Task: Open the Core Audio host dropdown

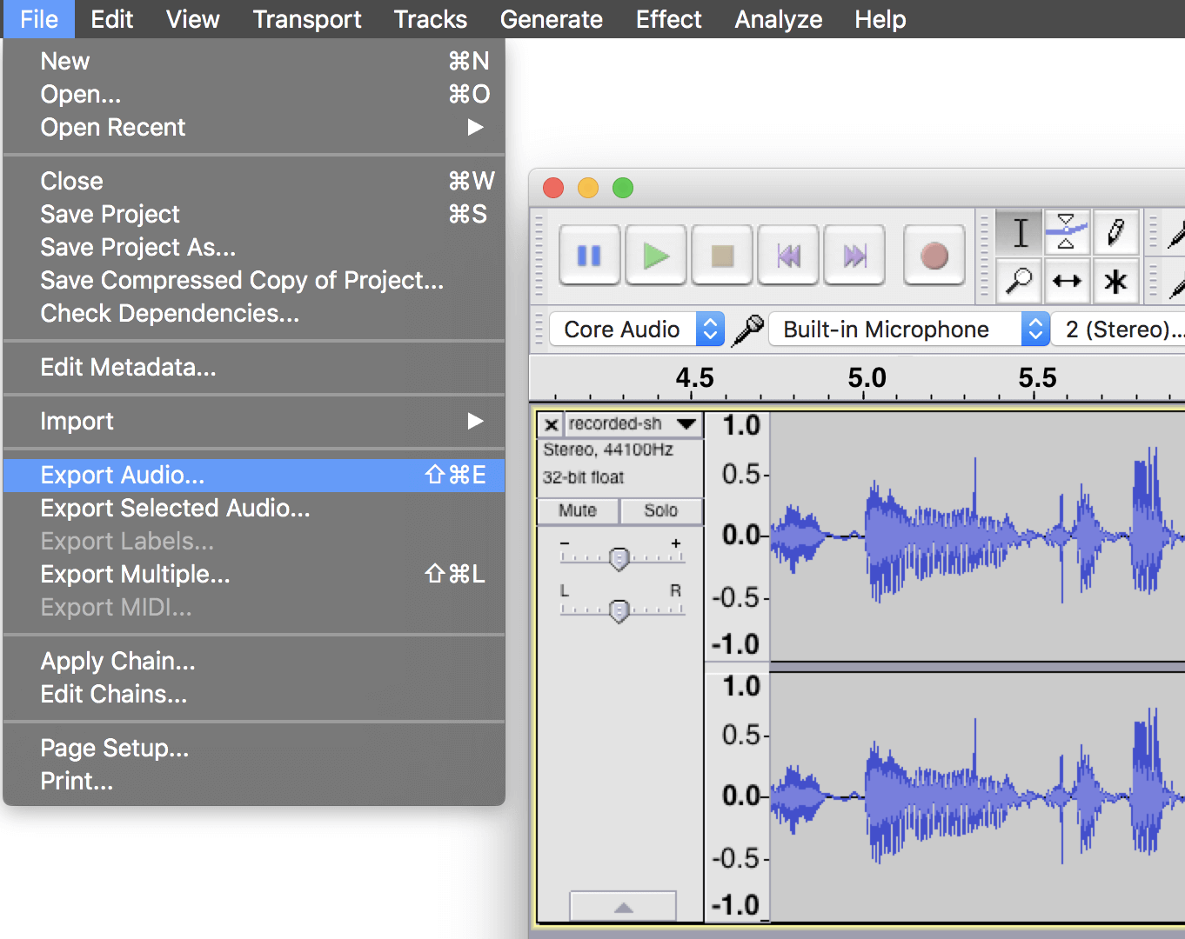Action: tap(636, 329)
